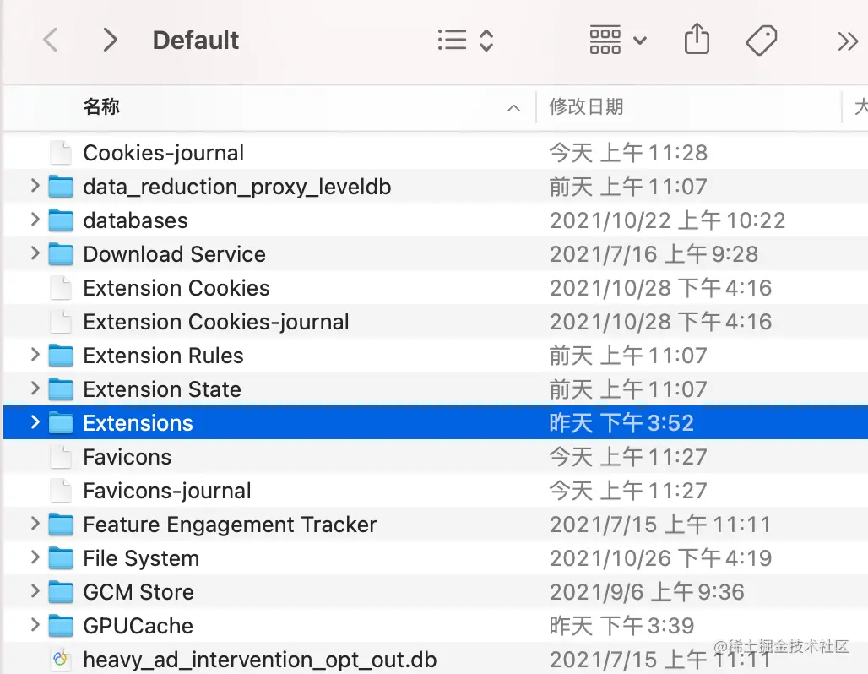Image resolution: width=868 pixels, height=674 pixels.
Task: Select the Extension Cookies file name
Action: [x=176, y=288]
